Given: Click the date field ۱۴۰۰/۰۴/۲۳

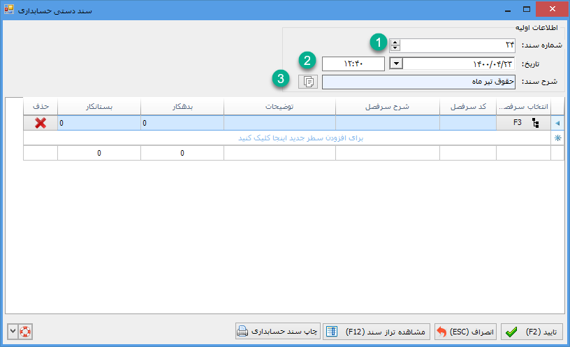Looking at the screenshot, I should coord(459,64).
